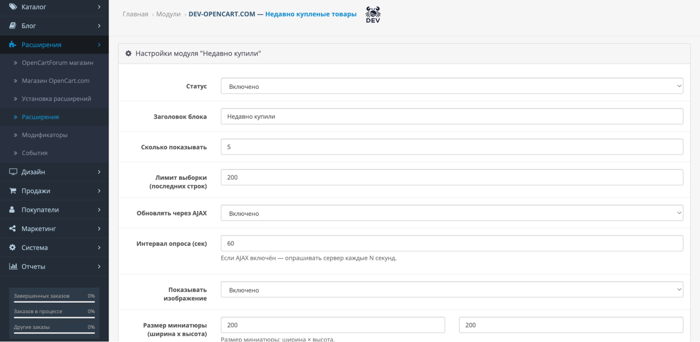Viewport: 700px width, 342px height.
Task: Click the Заголовок блока input field
Action: tap(451, 116)
